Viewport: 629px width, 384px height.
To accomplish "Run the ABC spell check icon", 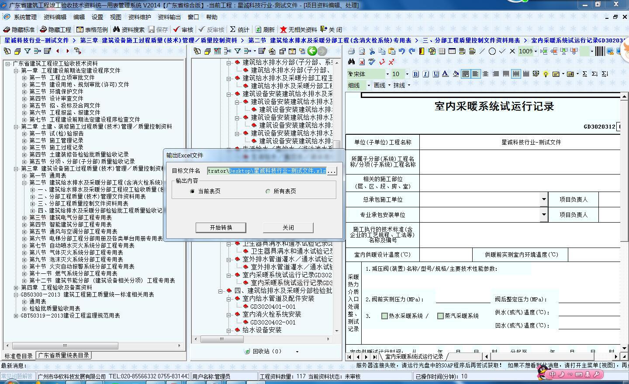I will point(372,62).
